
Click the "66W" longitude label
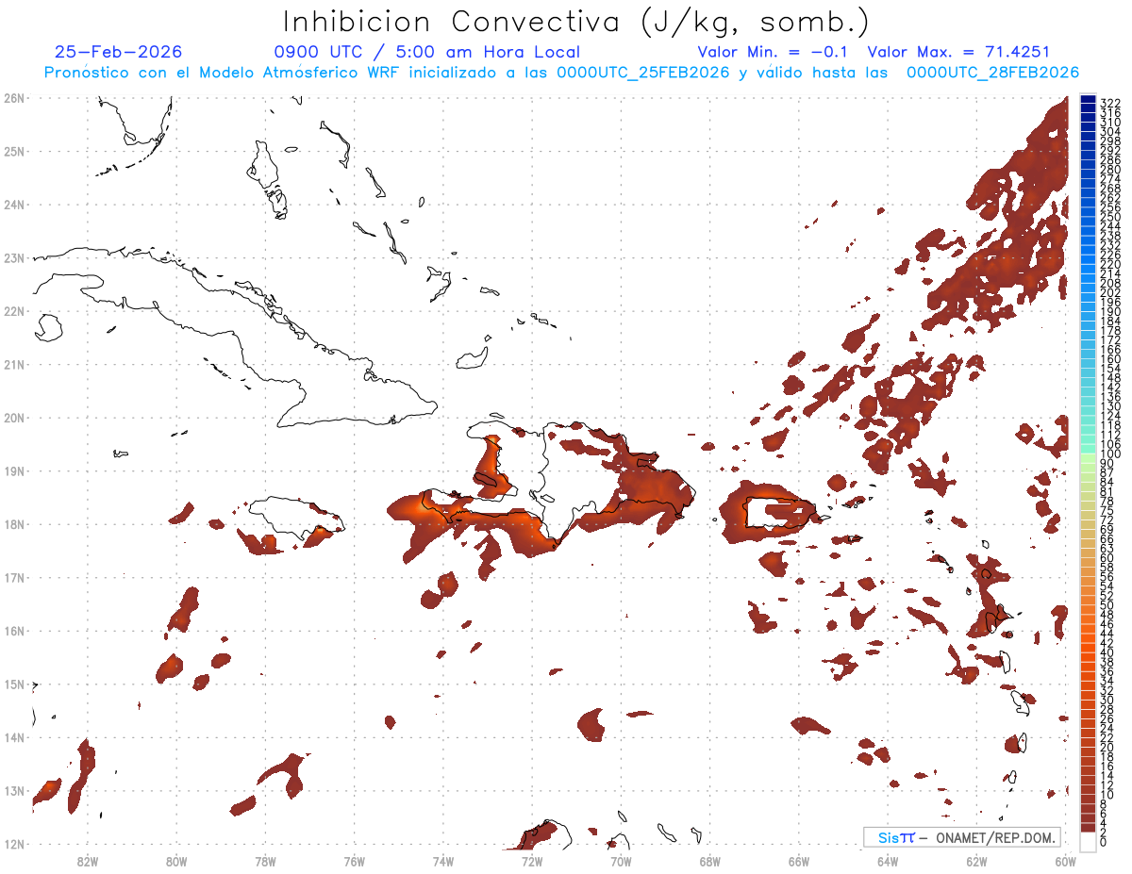point(799,861)
